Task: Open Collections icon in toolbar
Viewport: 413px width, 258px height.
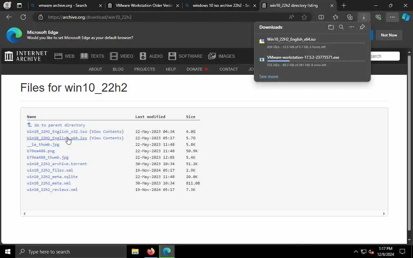Action: click(x=350, y=17)
